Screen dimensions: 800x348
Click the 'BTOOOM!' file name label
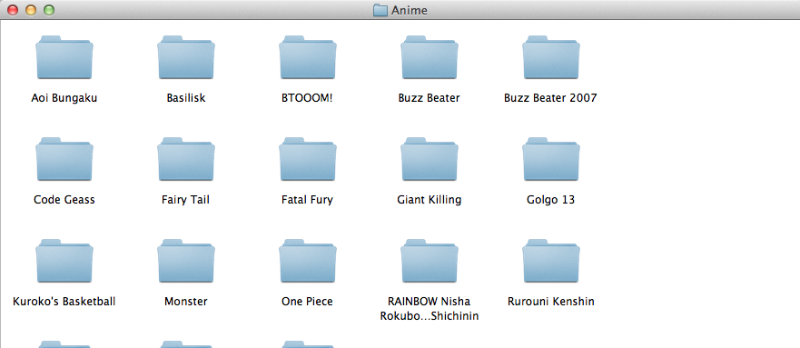coord(307,98)
